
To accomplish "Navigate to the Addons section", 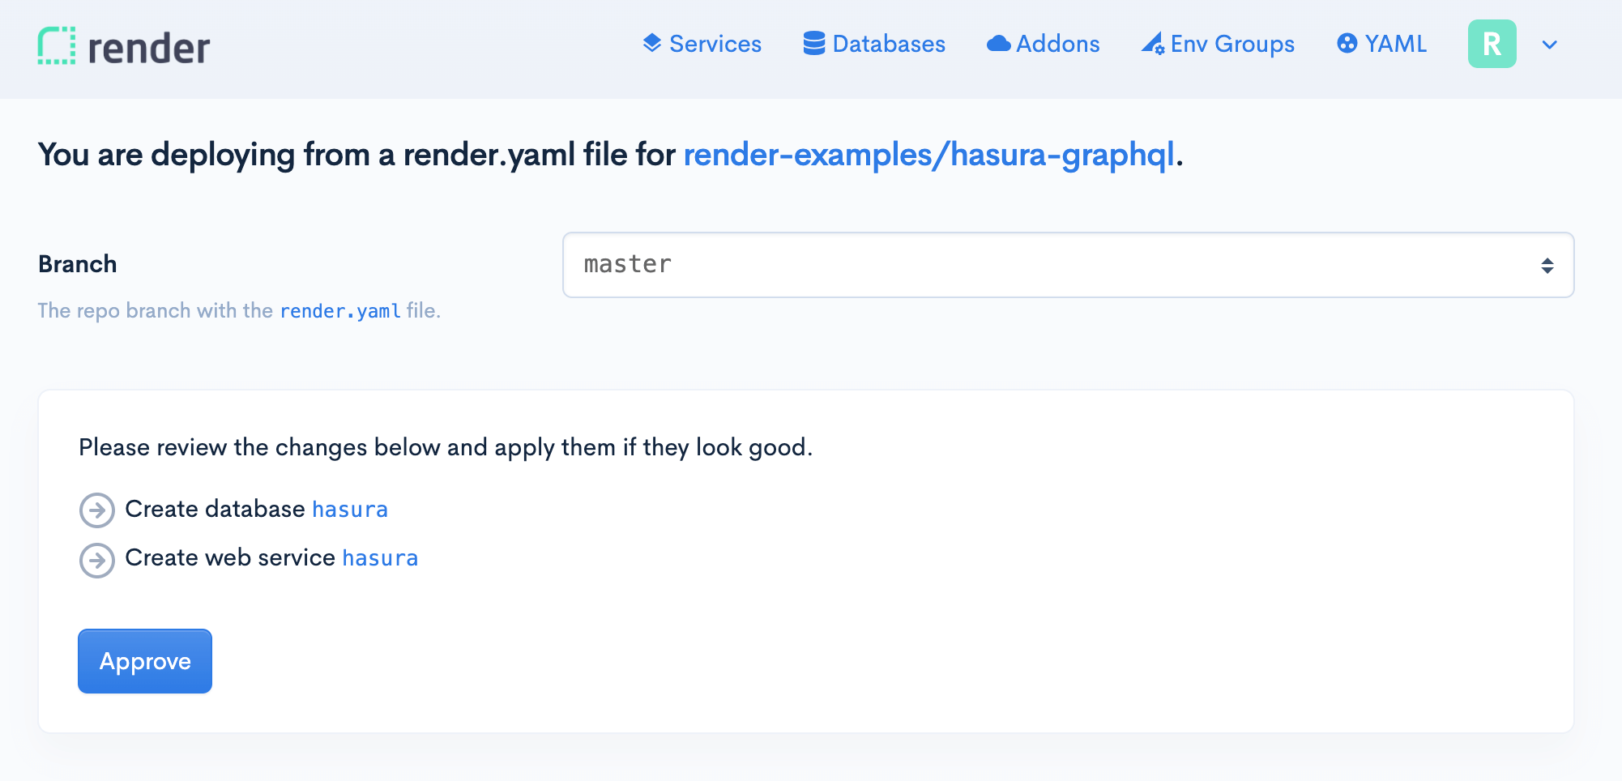I will point(1057,44).
